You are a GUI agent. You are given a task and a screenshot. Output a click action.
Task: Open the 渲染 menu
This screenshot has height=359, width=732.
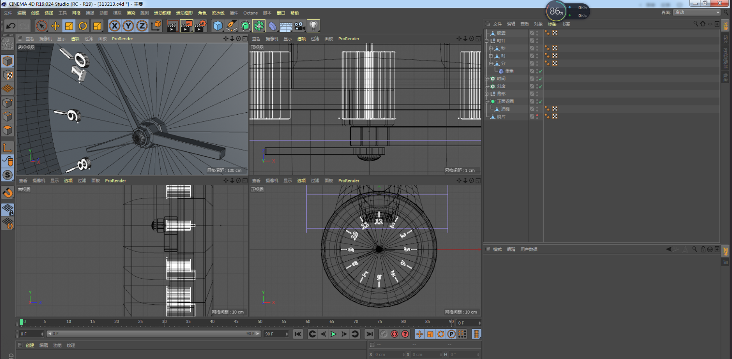tap(131, 13)
